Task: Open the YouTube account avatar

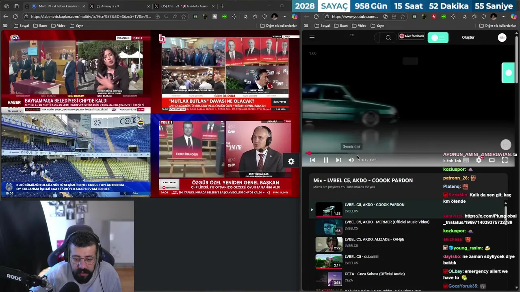Action: tap(502, 37)
